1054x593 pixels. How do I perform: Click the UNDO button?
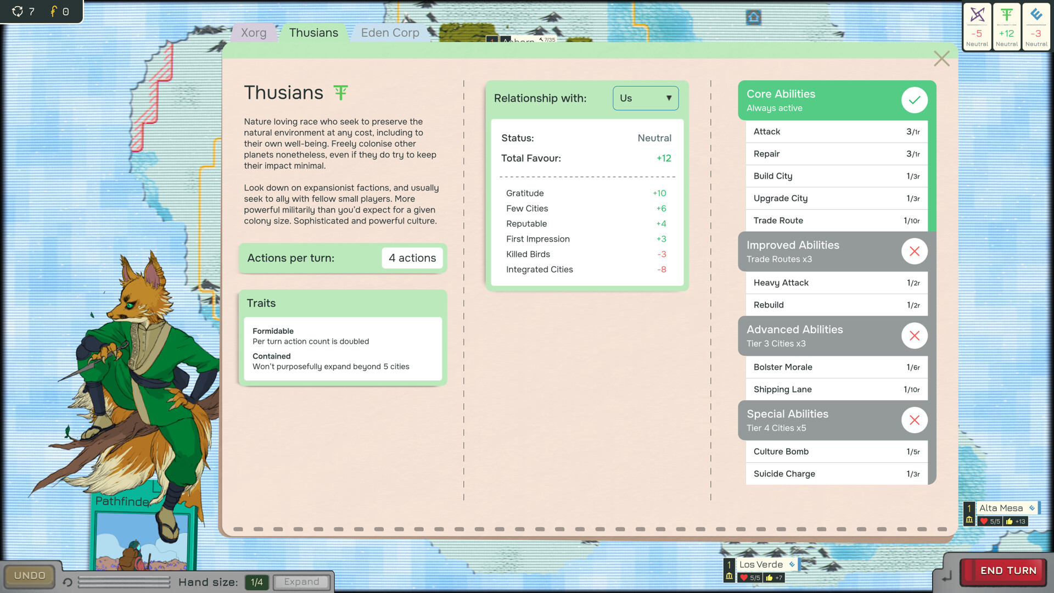(30, 576)
